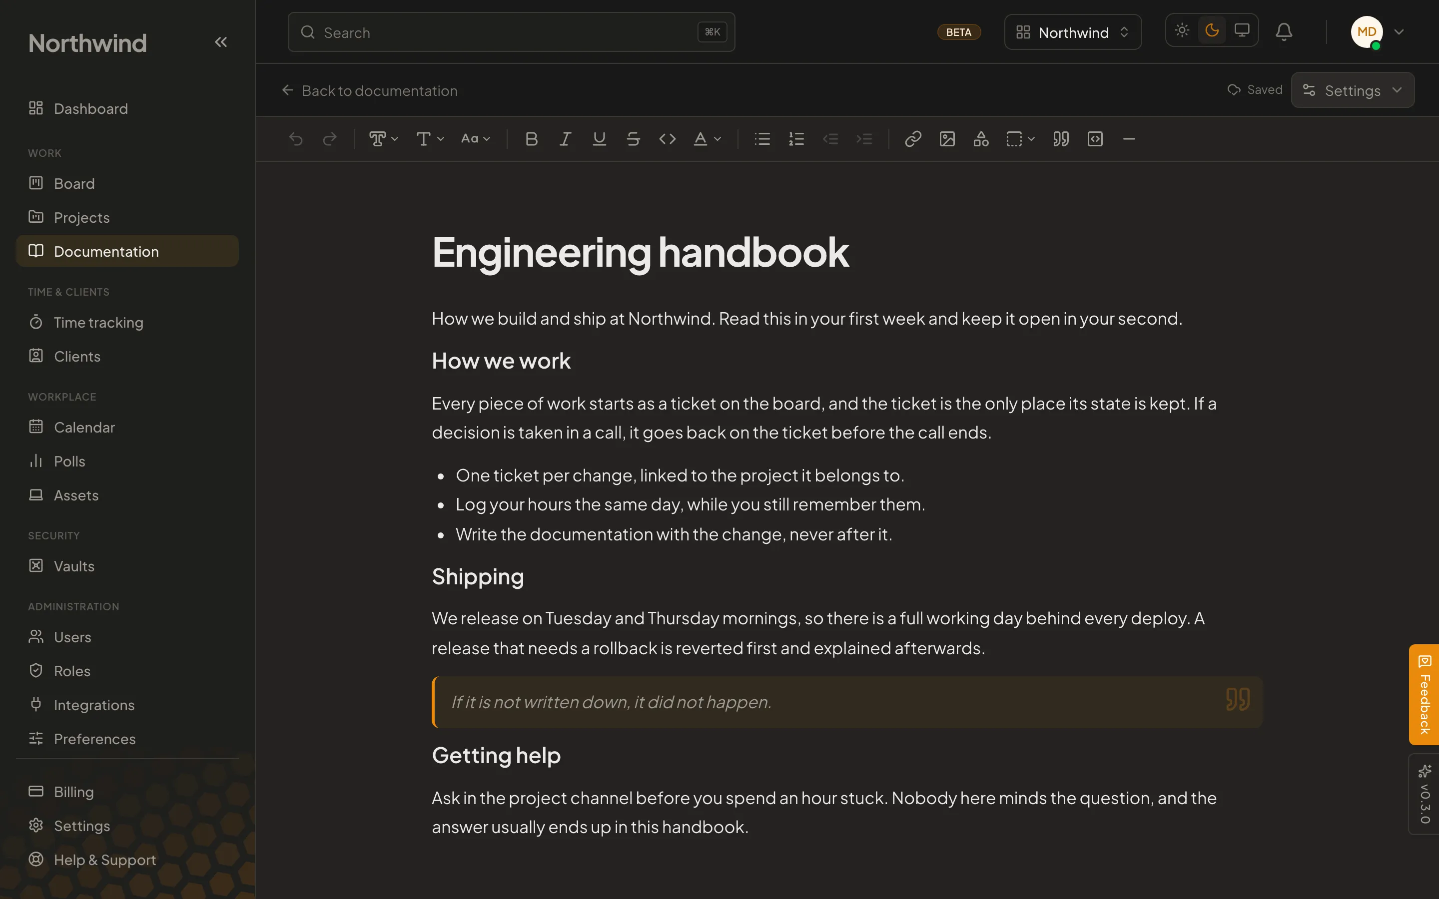The width and height of the screenshot is (1439, 899).
Task: Toggle strikethrough formatting
Action: point(633,139)
